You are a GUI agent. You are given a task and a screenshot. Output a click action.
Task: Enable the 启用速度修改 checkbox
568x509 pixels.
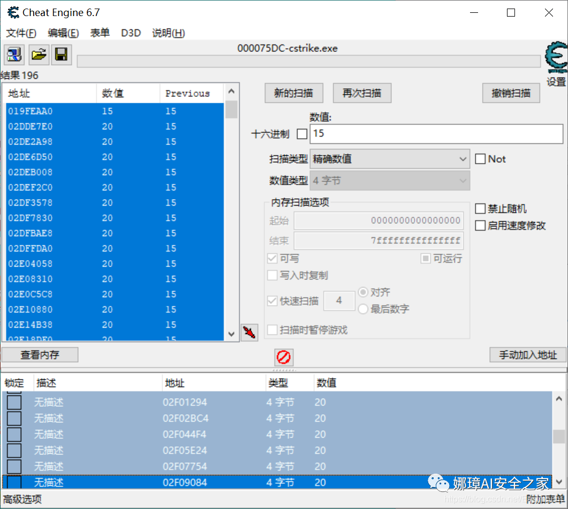(480, 226)
